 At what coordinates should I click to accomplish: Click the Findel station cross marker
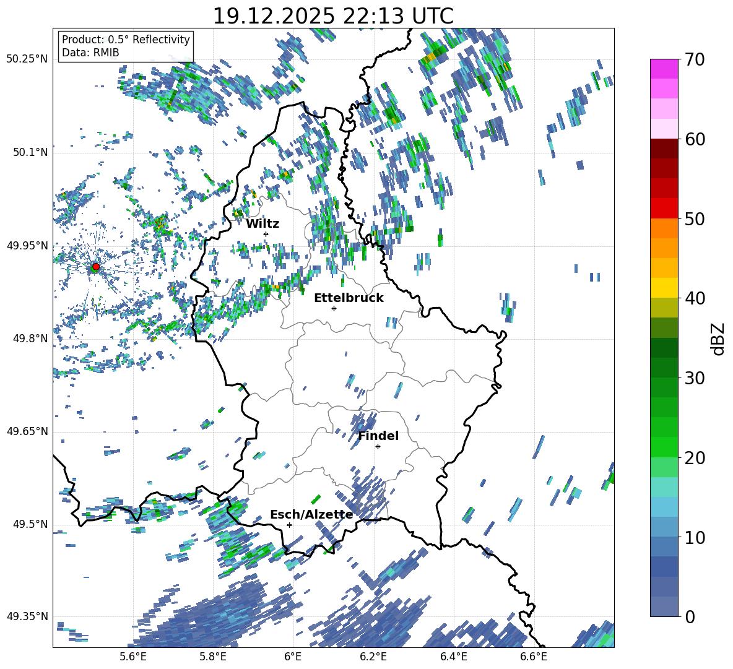[378, 447]
